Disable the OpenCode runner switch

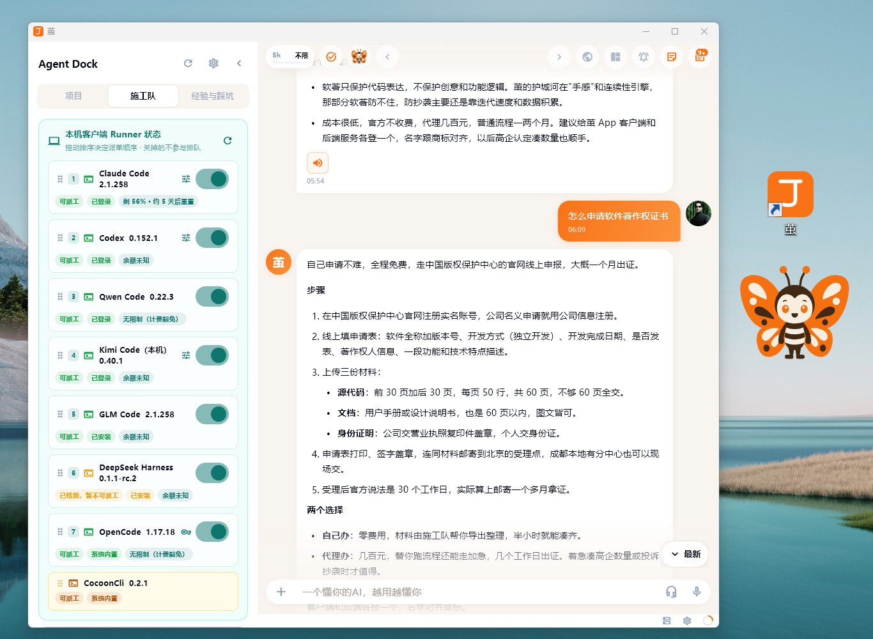tap(212, 532)
